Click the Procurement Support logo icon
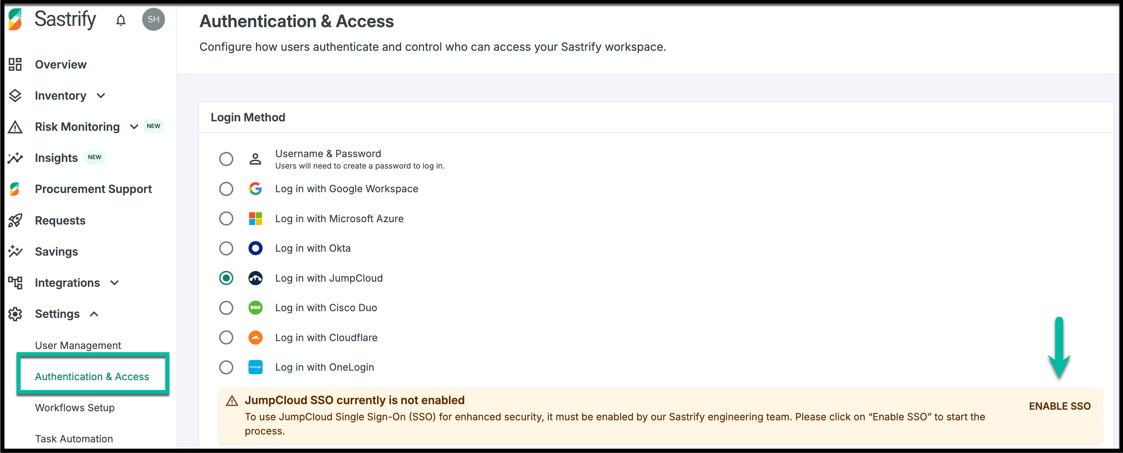 point(15,189)
